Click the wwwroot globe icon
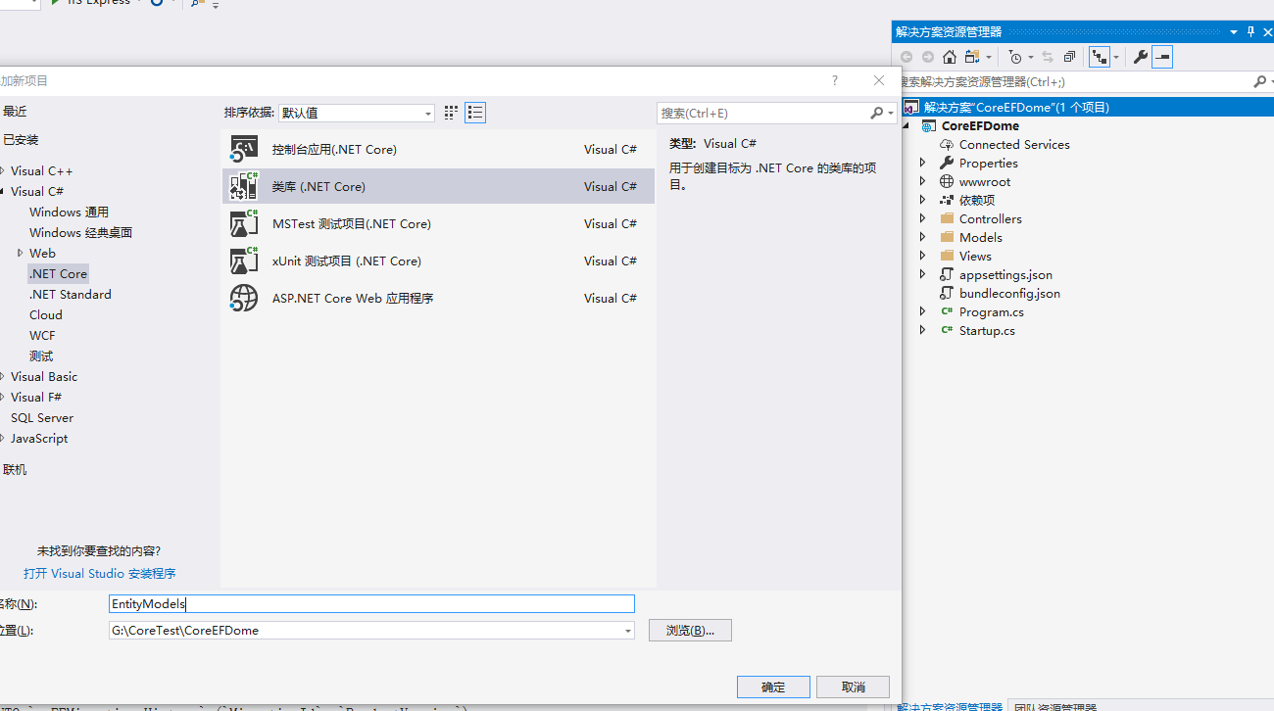Image resolution: width=1274 pixels, height=711 pixels. pos(947,182)
